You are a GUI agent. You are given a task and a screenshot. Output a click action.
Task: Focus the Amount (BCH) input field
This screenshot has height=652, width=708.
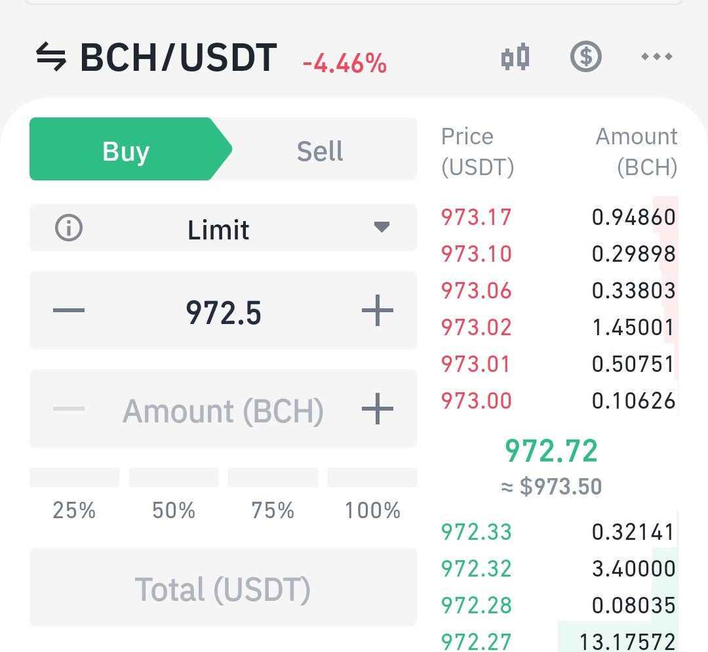(223, 409)
